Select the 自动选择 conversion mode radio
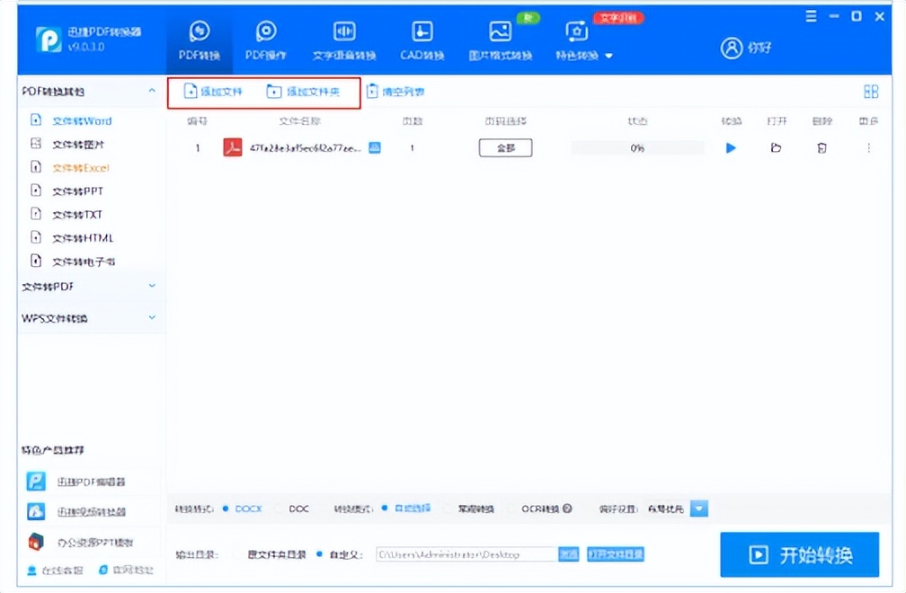 click(385, 509)
